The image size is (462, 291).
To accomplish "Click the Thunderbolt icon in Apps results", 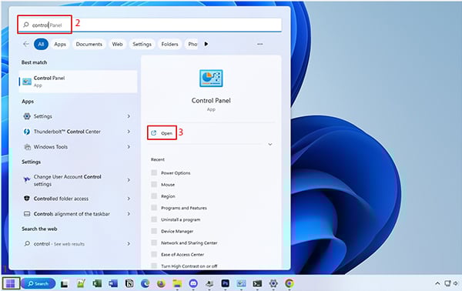I will [27, 132].
